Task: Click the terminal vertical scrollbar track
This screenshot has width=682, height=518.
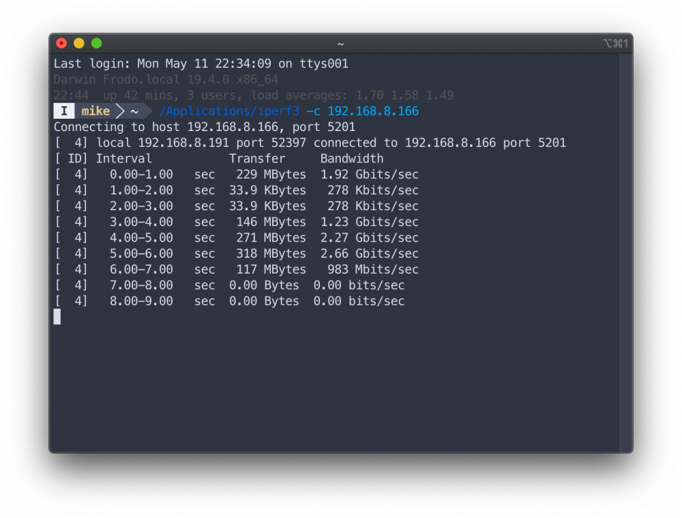Action: pyautogui.click(x=626, y=253)
